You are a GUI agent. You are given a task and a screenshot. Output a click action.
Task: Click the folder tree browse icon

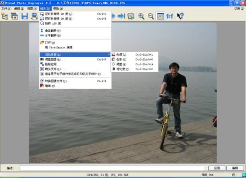coord(4,16)
